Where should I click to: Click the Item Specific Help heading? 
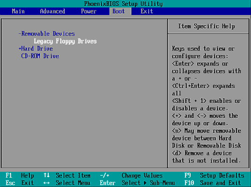click(x=207, y=26)
